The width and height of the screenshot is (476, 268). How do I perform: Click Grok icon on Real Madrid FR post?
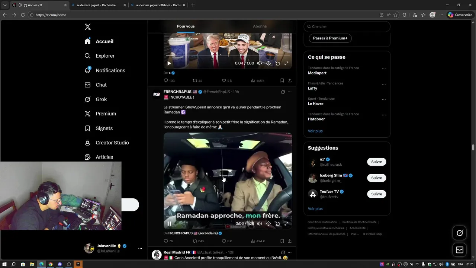click(x=283, y=252)
